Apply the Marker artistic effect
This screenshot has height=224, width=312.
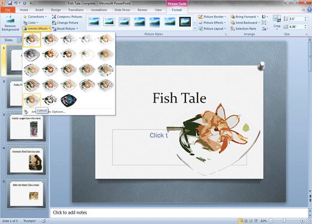click(x=50, y=40)
